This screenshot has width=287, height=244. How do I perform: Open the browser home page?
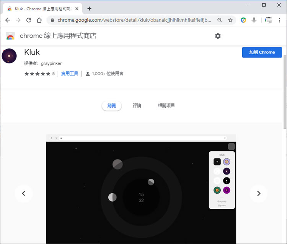[39, 20]
